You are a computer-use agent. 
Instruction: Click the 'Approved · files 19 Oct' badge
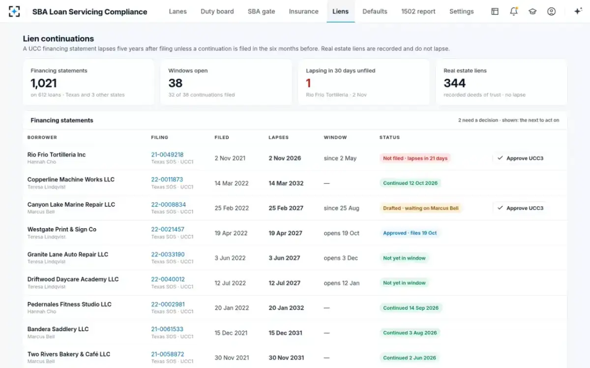(410, 233)
